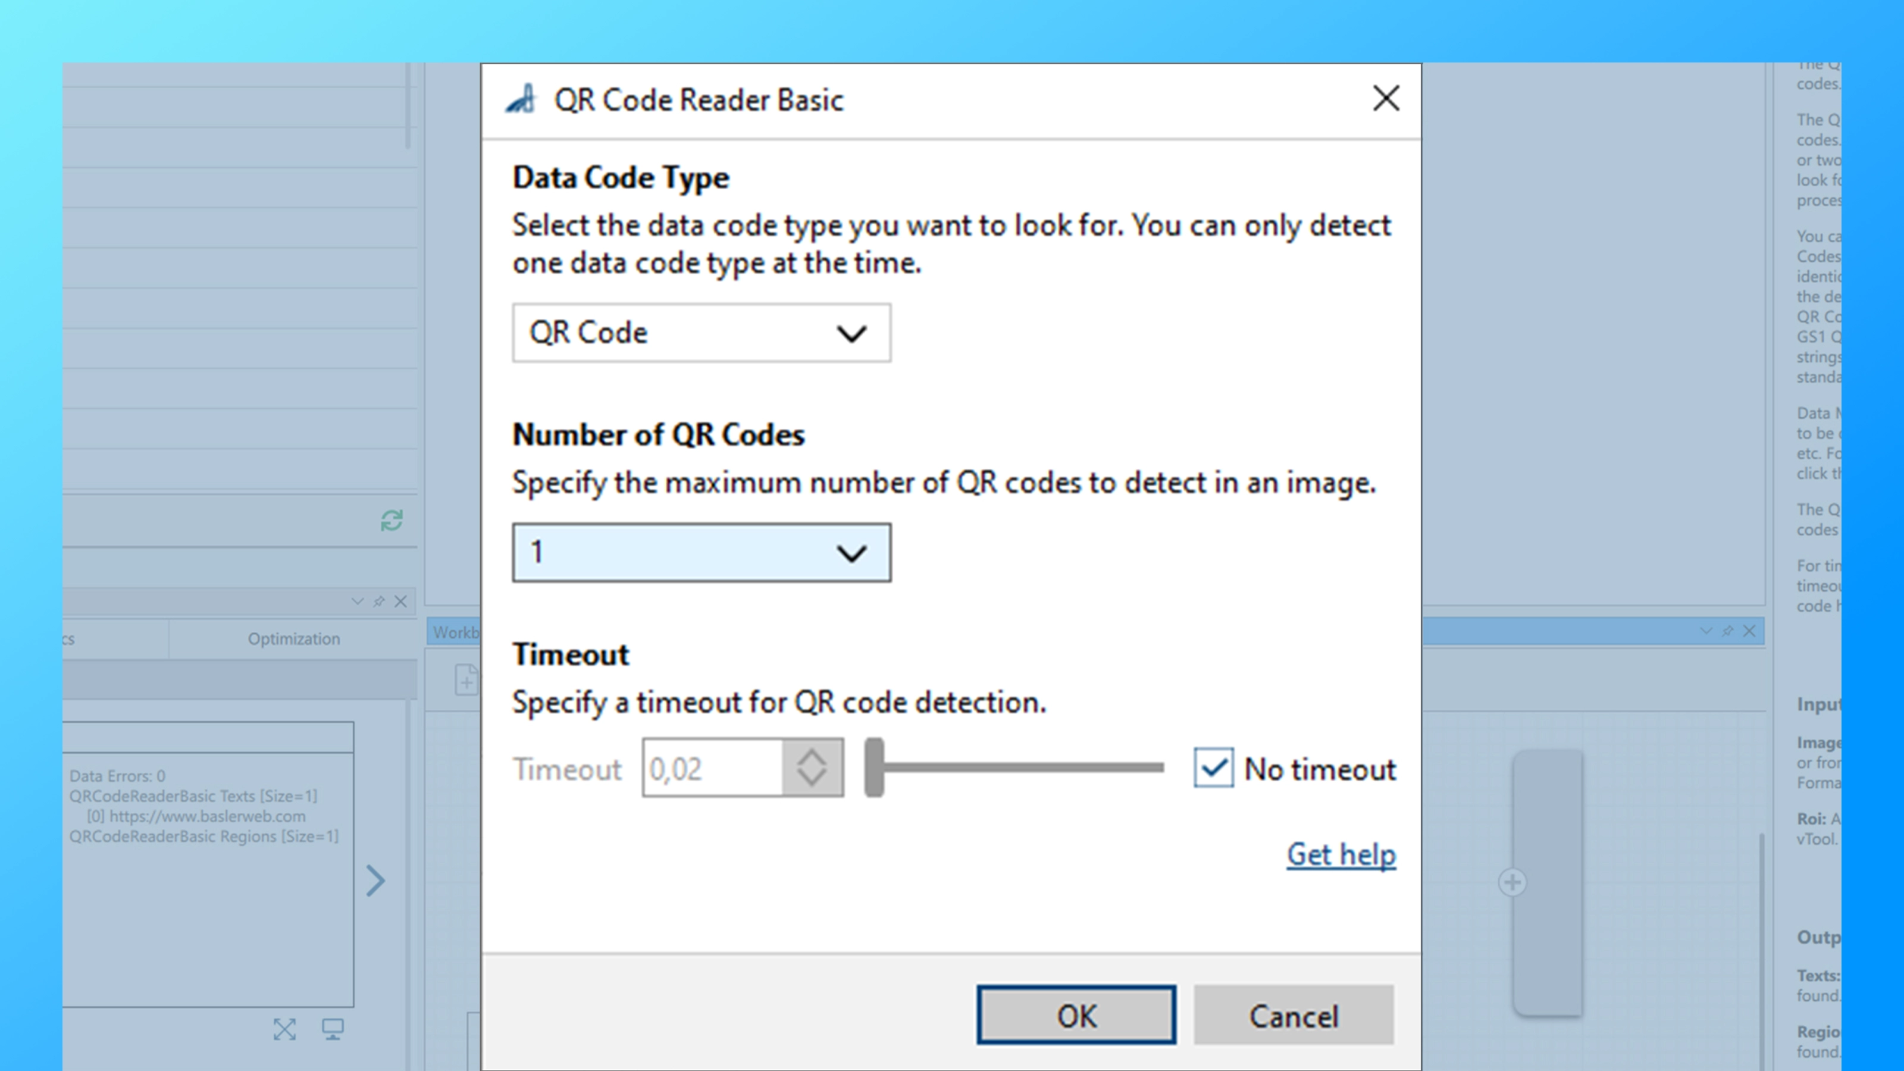Screen dimensions: 1904x1071
Task: Click the monitor display icon at bottom left
Action: [x=333, y=1029]
